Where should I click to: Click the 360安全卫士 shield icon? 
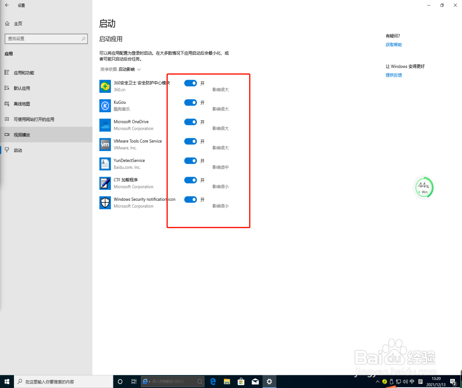tap(105, 86)
